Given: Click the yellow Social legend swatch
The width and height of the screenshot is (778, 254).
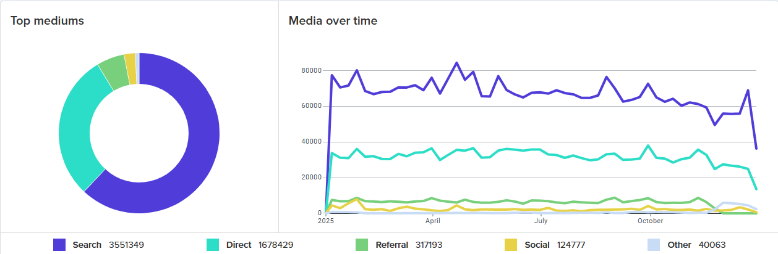Looking at the screenshot, I should click(x=511, y=245).
